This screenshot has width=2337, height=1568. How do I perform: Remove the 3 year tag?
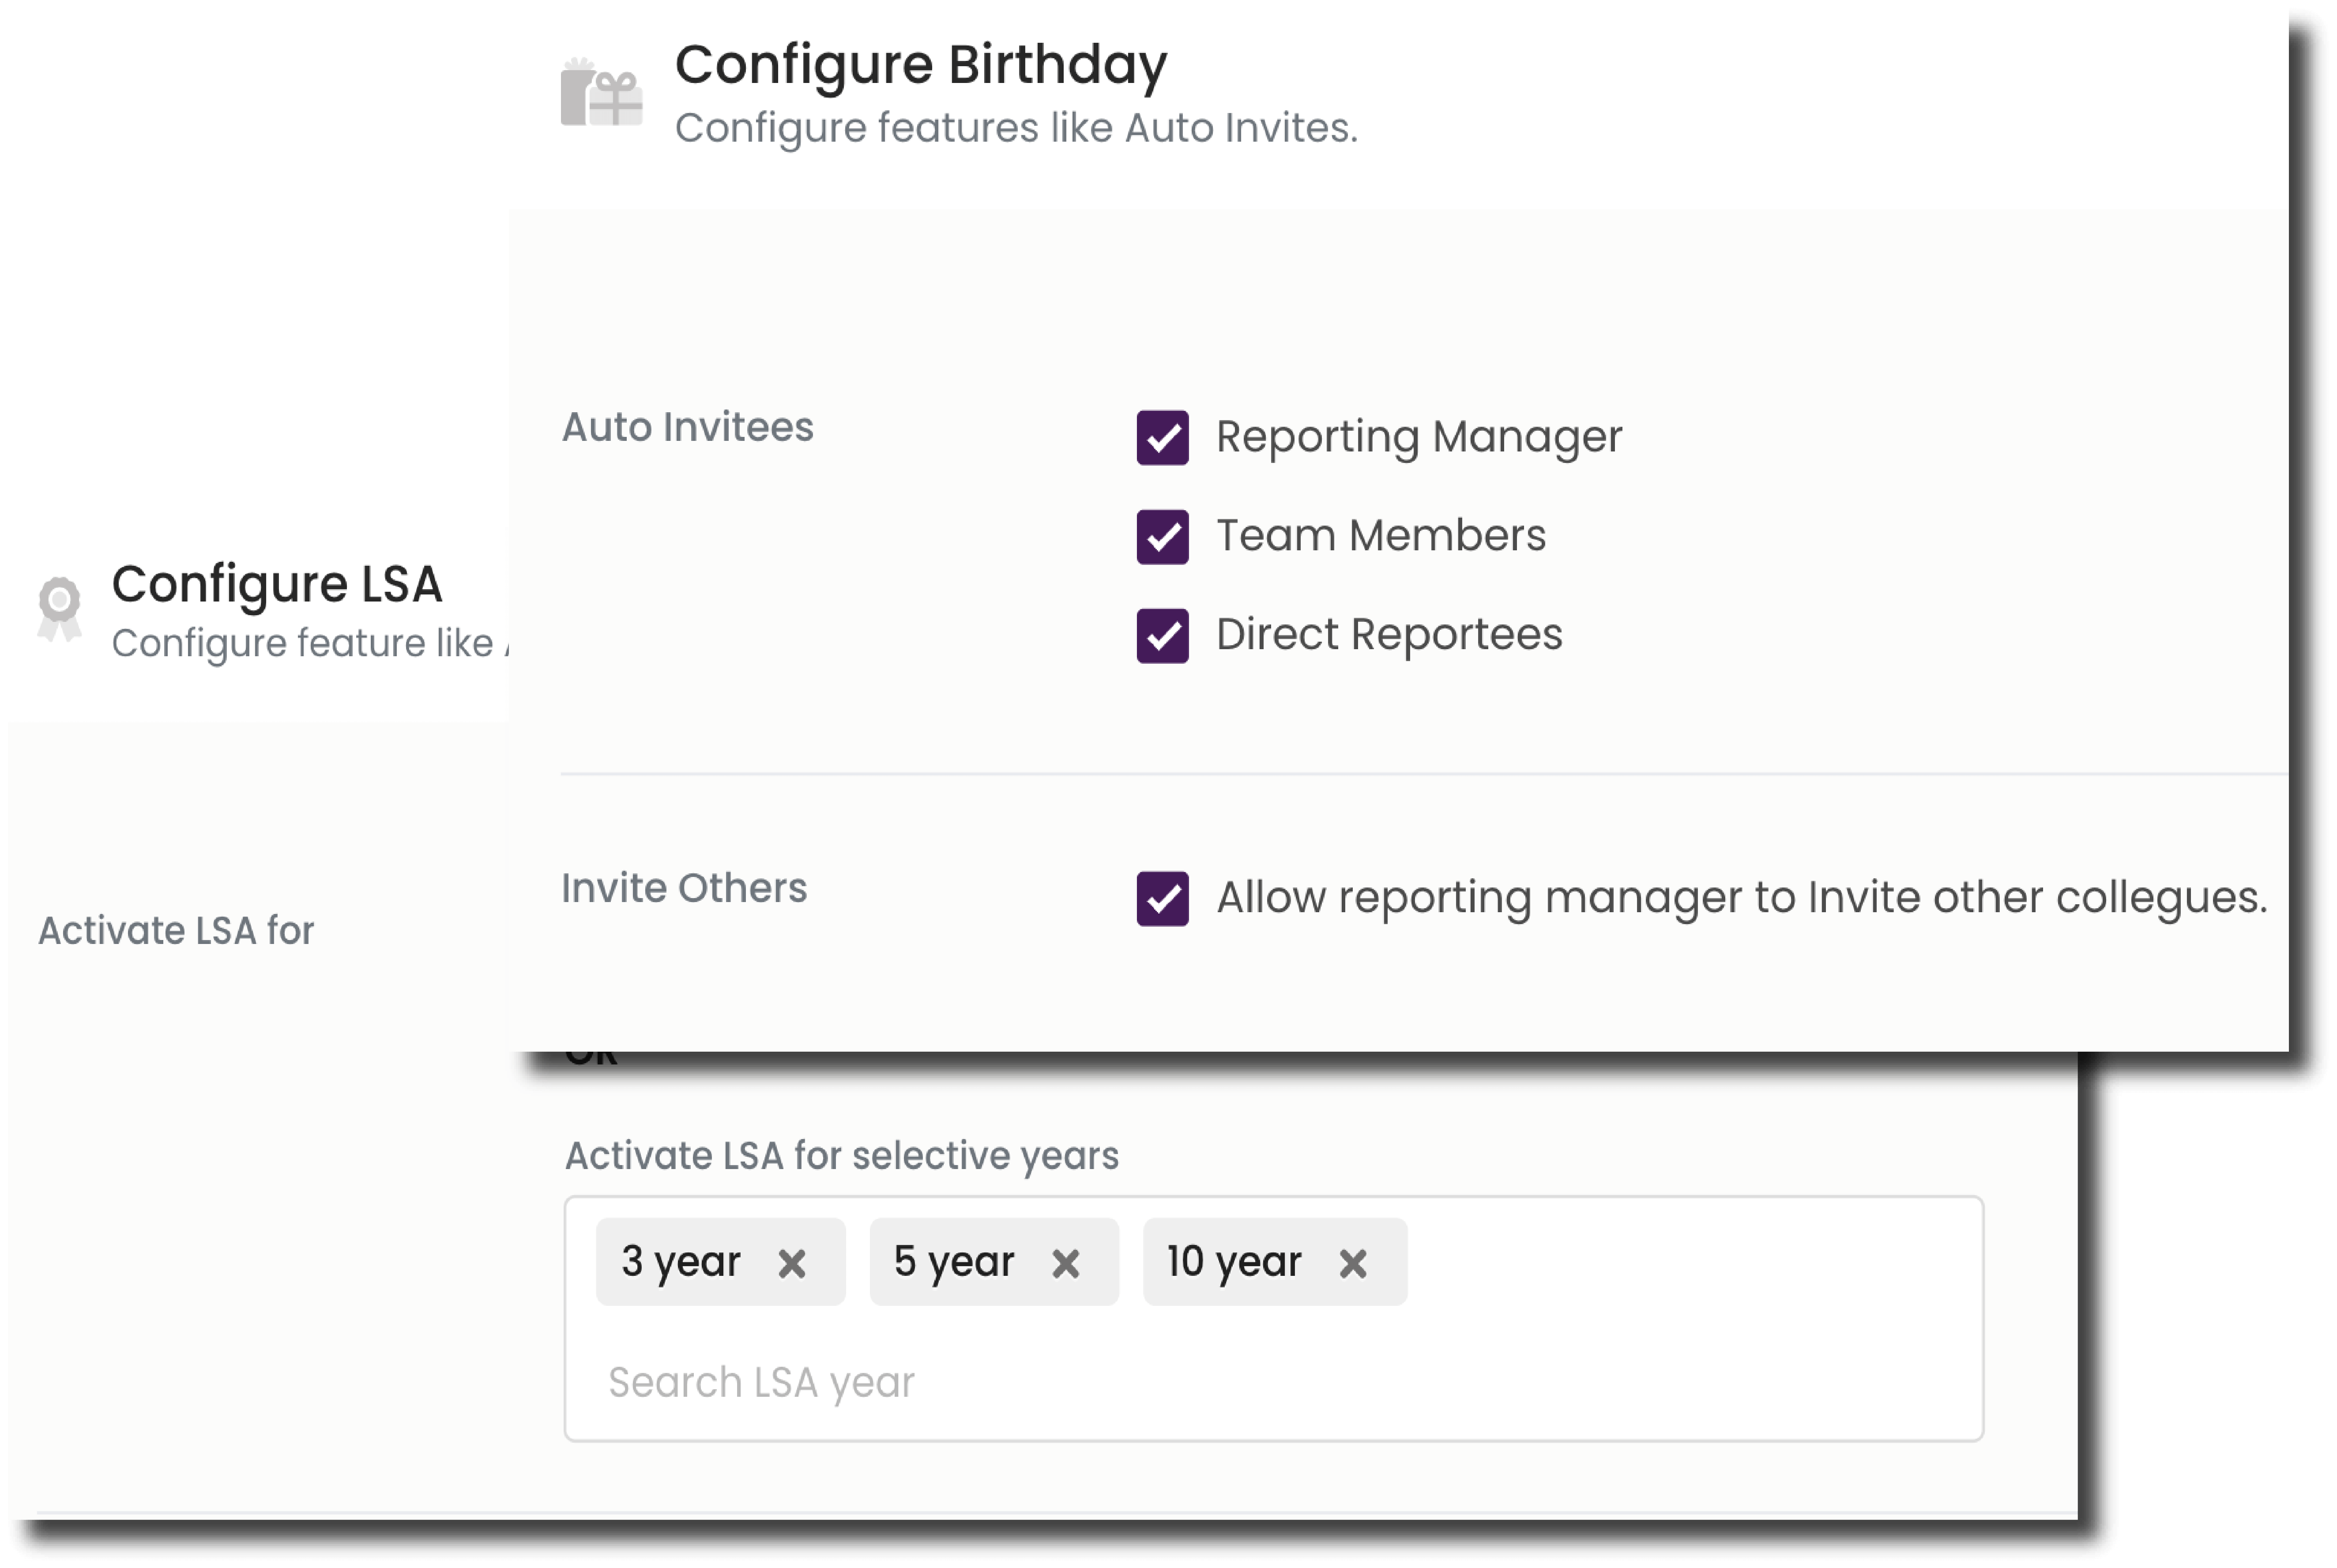pyautogui.click(x=792, y=1264)
